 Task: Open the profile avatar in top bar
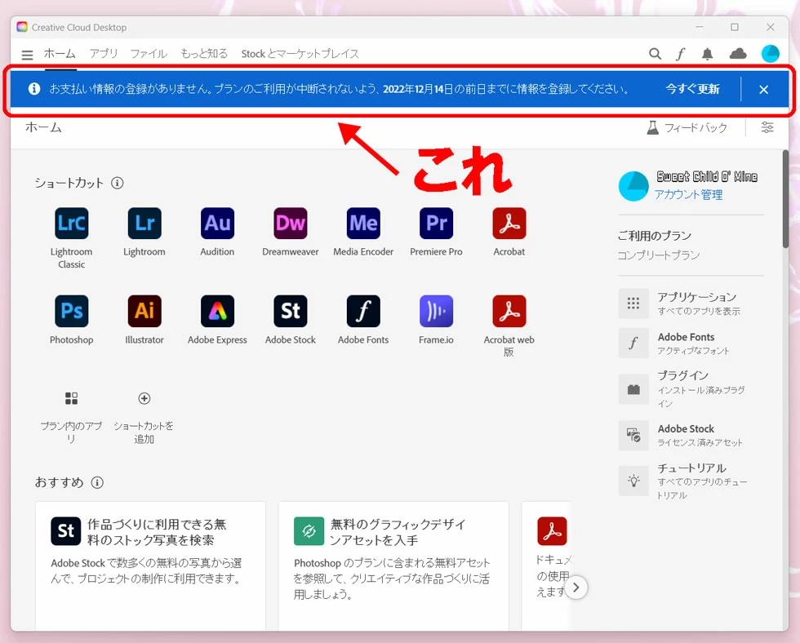[x=770, y=54]
